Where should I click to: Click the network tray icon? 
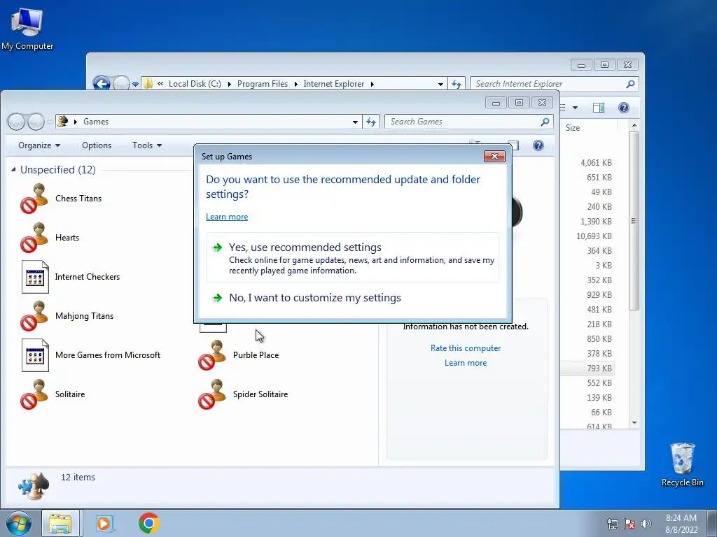(612, 524)
